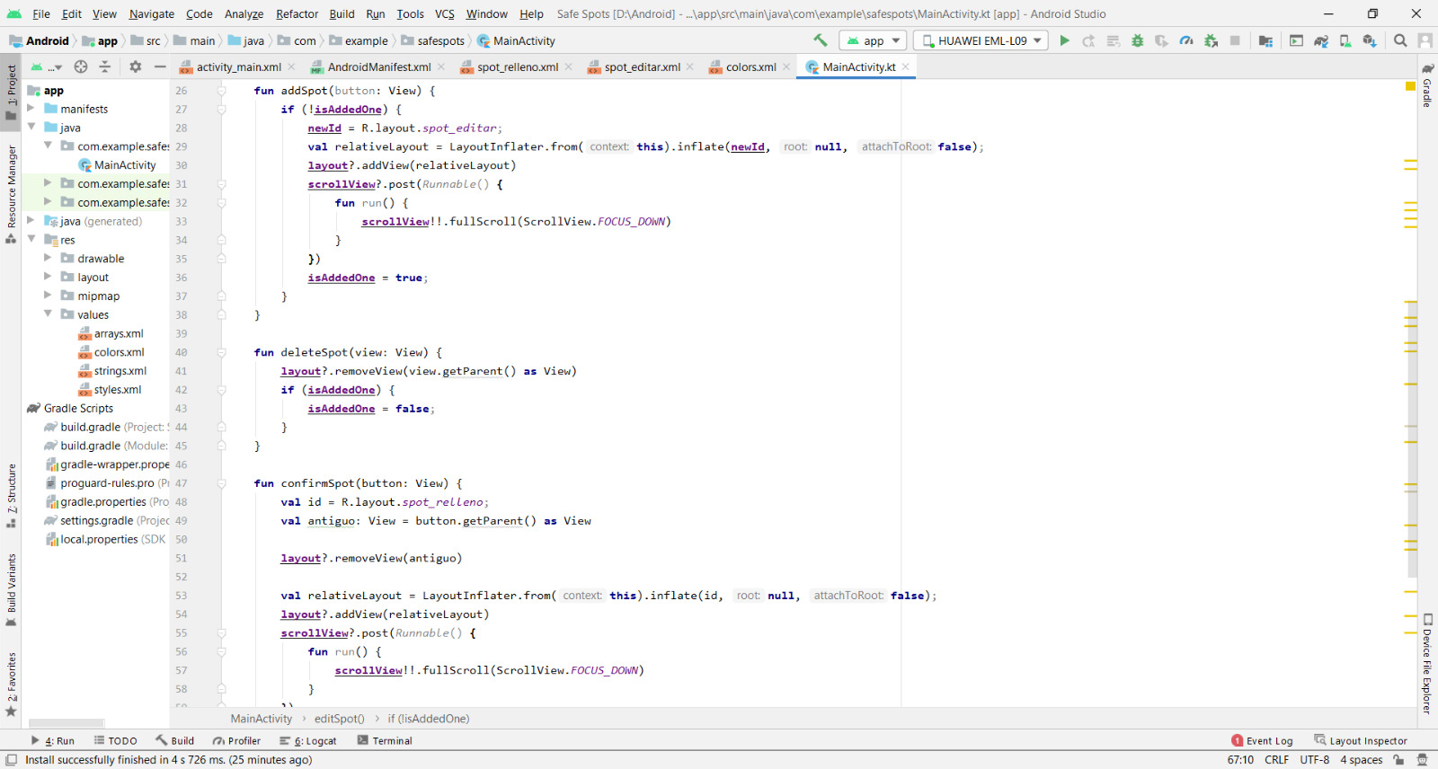Toggle tool window buttons at bottom-left corner

click(11, 759)
